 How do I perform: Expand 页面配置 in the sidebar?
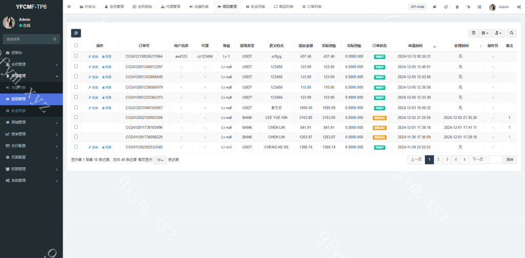pos(31,157)
